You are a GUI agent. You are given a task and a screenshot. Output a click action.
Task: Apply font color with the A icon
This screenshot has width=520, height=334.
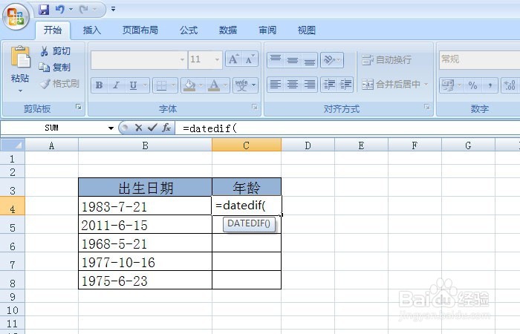(214, 85)
